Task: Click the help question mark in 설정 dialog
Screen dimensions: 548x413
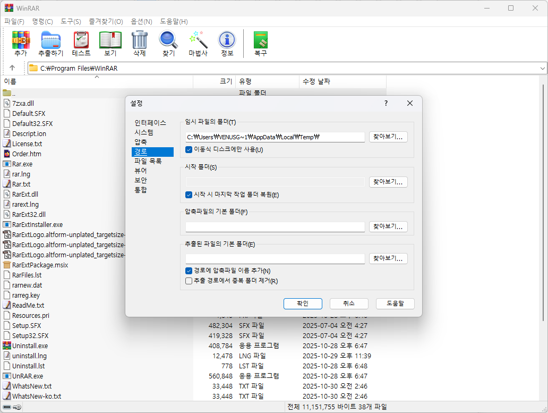Action: (x=386, y=103)
